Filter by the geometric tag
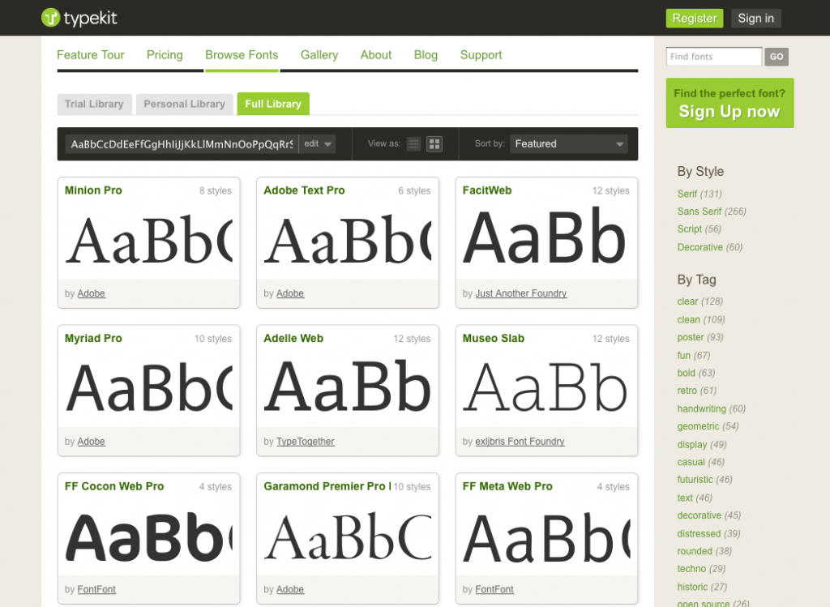 [698, 426]
